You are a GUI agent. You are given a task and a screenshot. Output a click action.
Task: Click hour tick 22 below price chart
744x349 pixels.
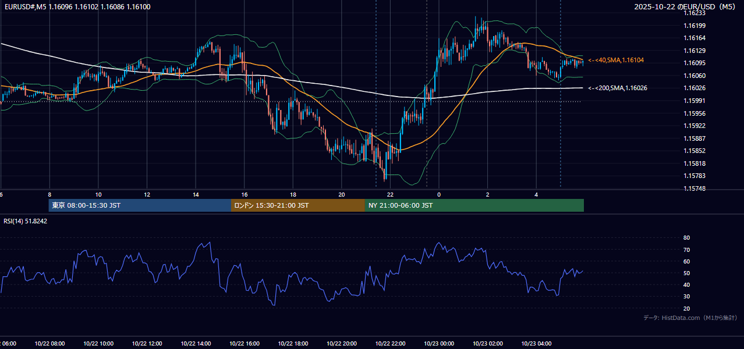coord(390,195)
